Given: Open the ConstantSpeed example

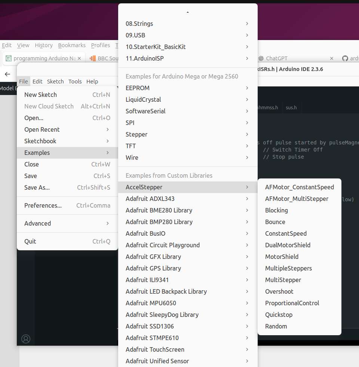Looking at the screenshot, I should pos(299,233).
